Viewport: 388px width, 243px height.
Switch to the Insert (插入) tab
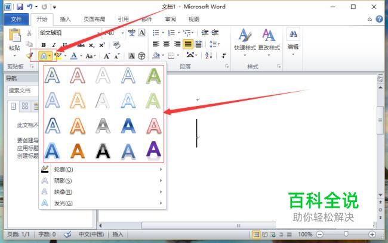(65, 19)
